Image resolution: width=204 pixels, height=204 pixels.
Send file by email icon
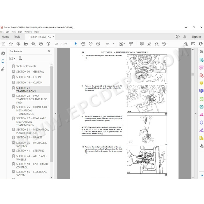pyautogui.click(x=193, y=44)
